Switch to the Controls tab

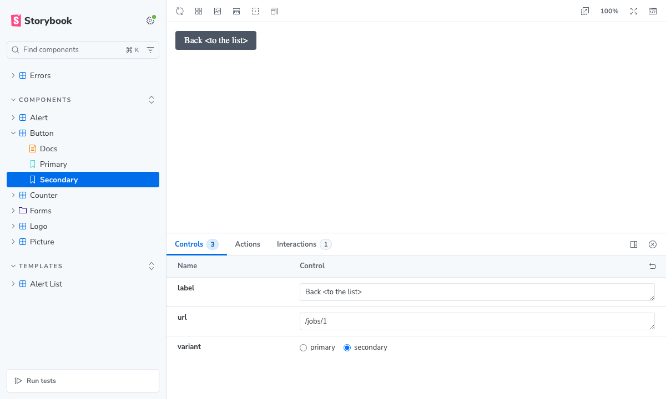196,244
